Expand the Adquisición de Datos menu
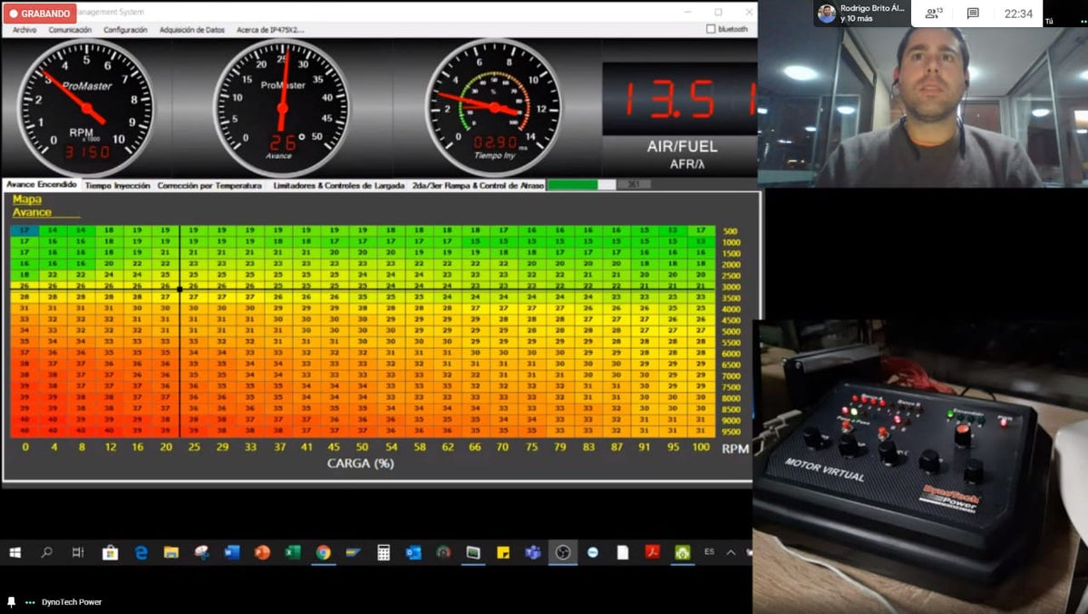The height and width of the screenshot is (614, 1088). pyautogui.click(x=191, y=29)
